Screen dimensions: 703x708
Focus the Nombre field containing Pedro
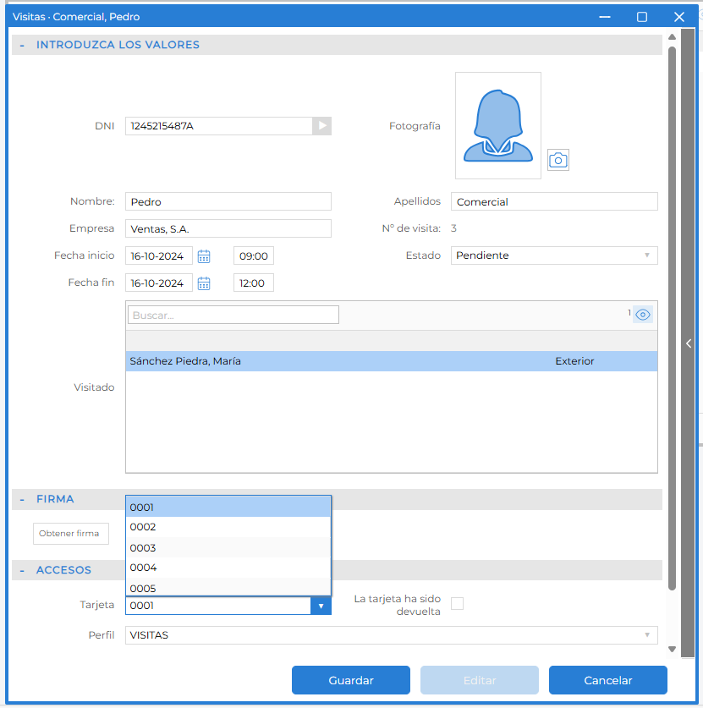(x=228, y=201)
